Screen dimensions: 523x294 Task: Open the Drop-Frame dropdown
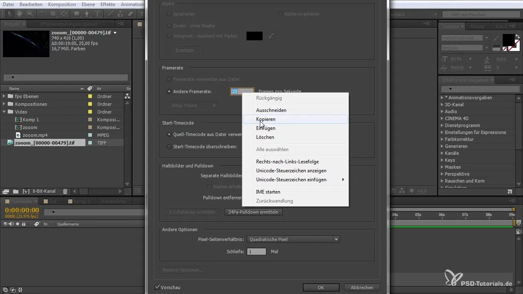click(x=193, y=105)
